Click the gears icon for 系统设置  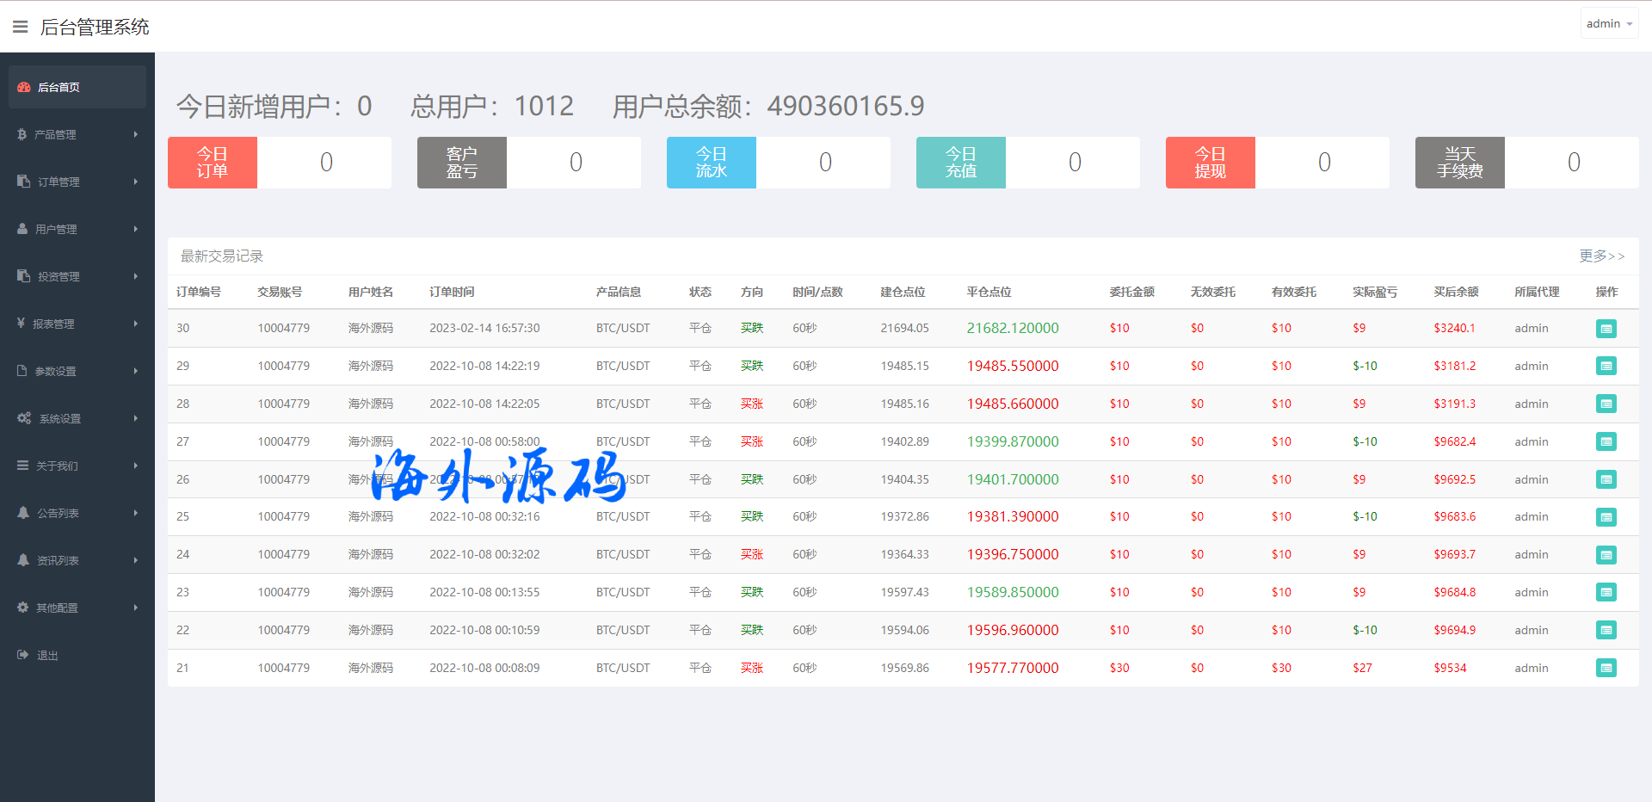point(24,418)
